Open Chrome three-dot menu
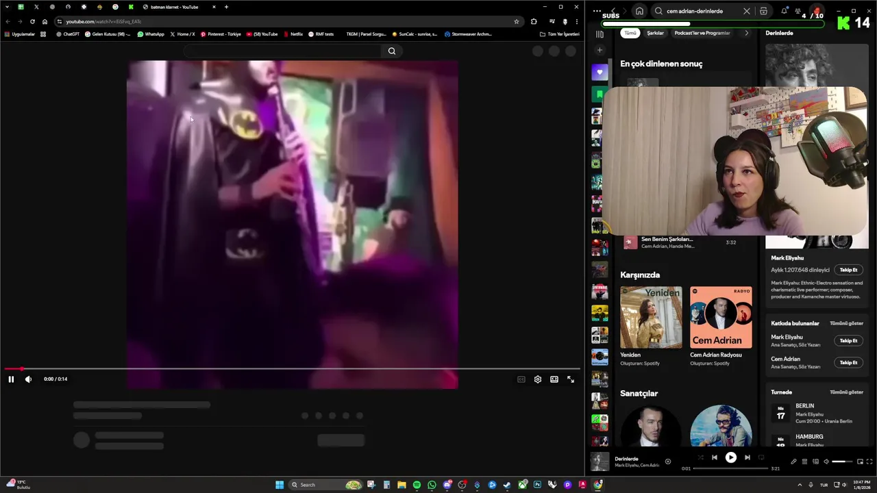The height and width of the screenshot is (493, 877). [577, 21]
